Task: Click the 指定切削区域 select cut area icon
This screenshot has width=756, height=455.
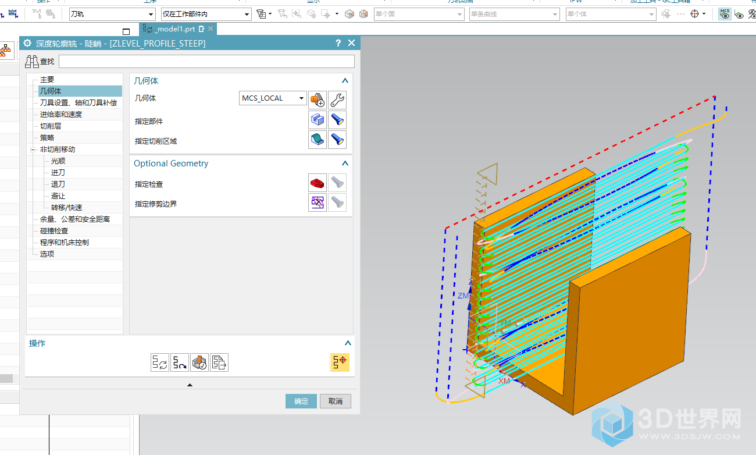Action: tap(318, 140)
